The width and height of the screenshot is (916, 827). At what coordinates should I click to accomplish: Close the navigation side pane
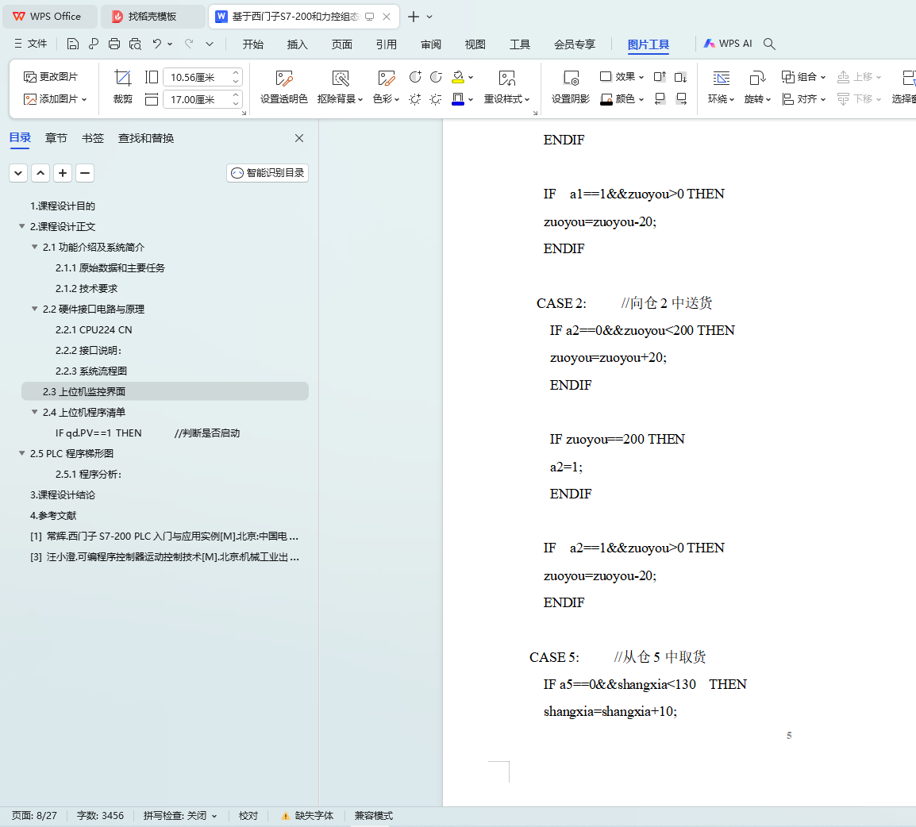(299, 138)
